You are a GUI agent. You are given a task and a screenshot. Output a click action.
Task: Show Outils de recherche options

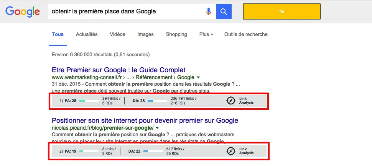(246, 34)
